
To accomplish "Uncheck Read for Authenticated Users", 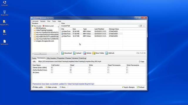I will 71,70.
